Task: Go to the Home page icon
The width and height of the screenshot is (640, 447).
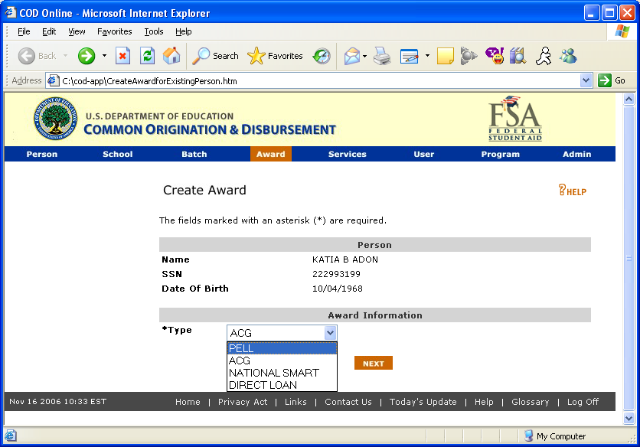Action: click(171, 56)
